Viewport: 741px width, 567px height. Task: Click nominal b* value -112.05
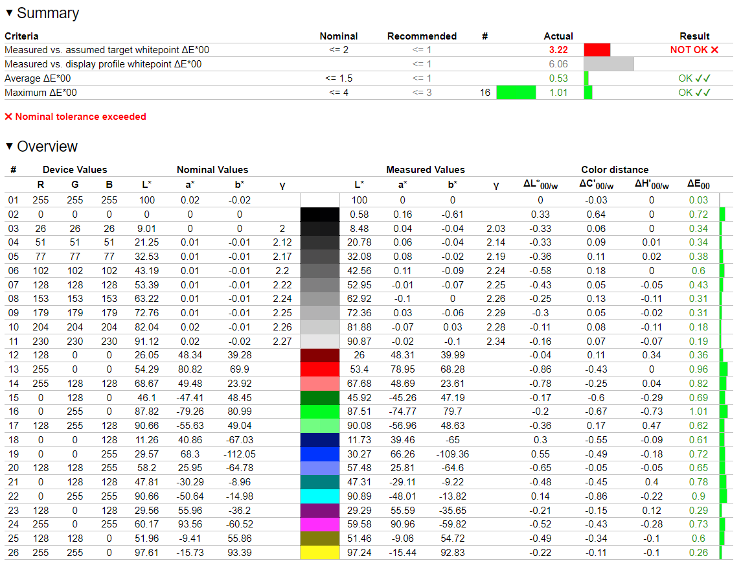(240, 454)
